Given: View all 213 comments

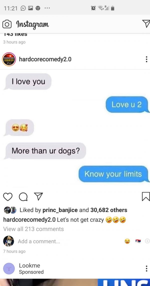Looking at the screenshot, I should pyautogui.click(x=33, y=229).
